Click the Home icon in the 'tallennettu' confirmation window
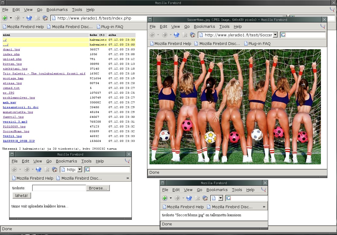Viewport: 337px width, 235px height. [205, 198]
